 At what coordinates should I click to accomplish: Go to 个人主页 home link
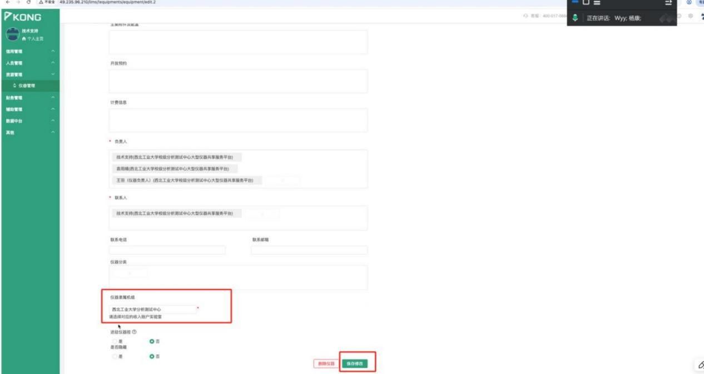[36, 38]
